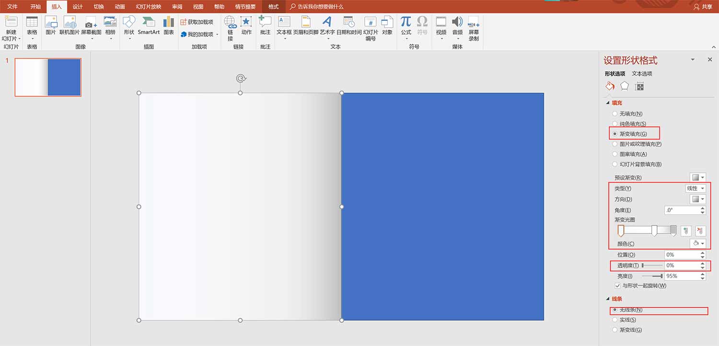
Task: Open 联机图片 online pictures
Action: [x=70, y=22]
